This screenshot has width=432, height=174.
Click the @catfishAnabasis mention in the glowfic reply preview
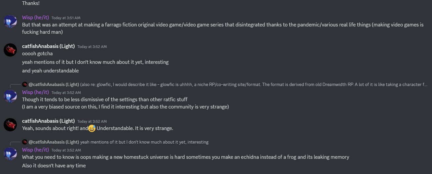coord(54,85)
